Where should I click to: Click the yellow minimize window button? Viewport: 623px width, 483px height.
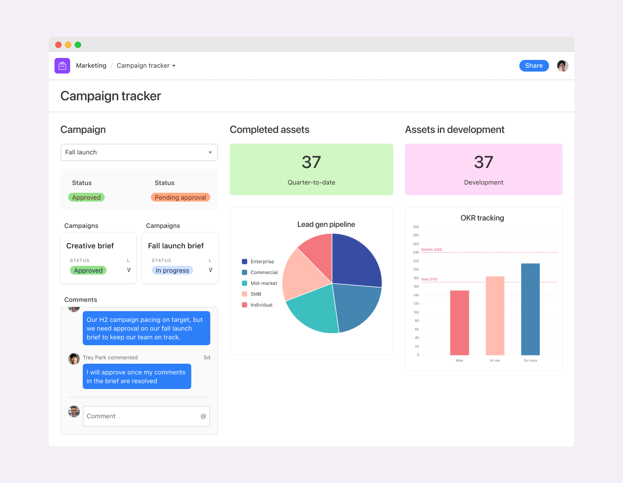68,45
